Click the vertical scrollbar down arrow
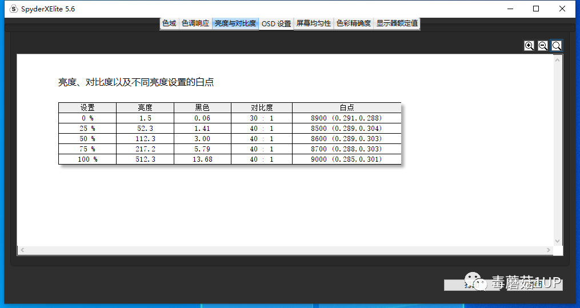The image size is (580, 308). click(558, 241)
